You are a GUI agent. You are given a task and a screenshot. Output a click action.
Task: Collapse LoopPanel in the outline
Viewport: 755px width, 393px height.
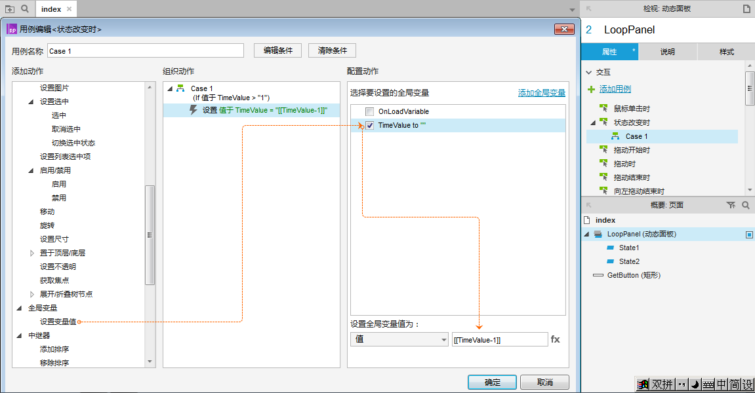click(587, 234)
